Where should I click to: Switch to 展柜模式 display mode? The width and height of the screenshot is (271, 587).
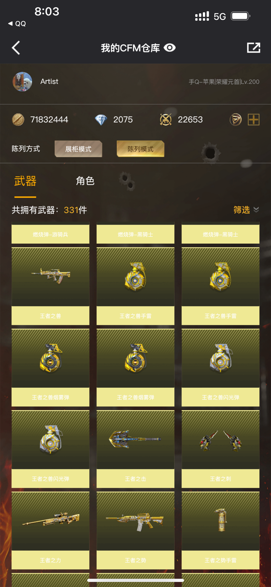click(x=78, y=149)
